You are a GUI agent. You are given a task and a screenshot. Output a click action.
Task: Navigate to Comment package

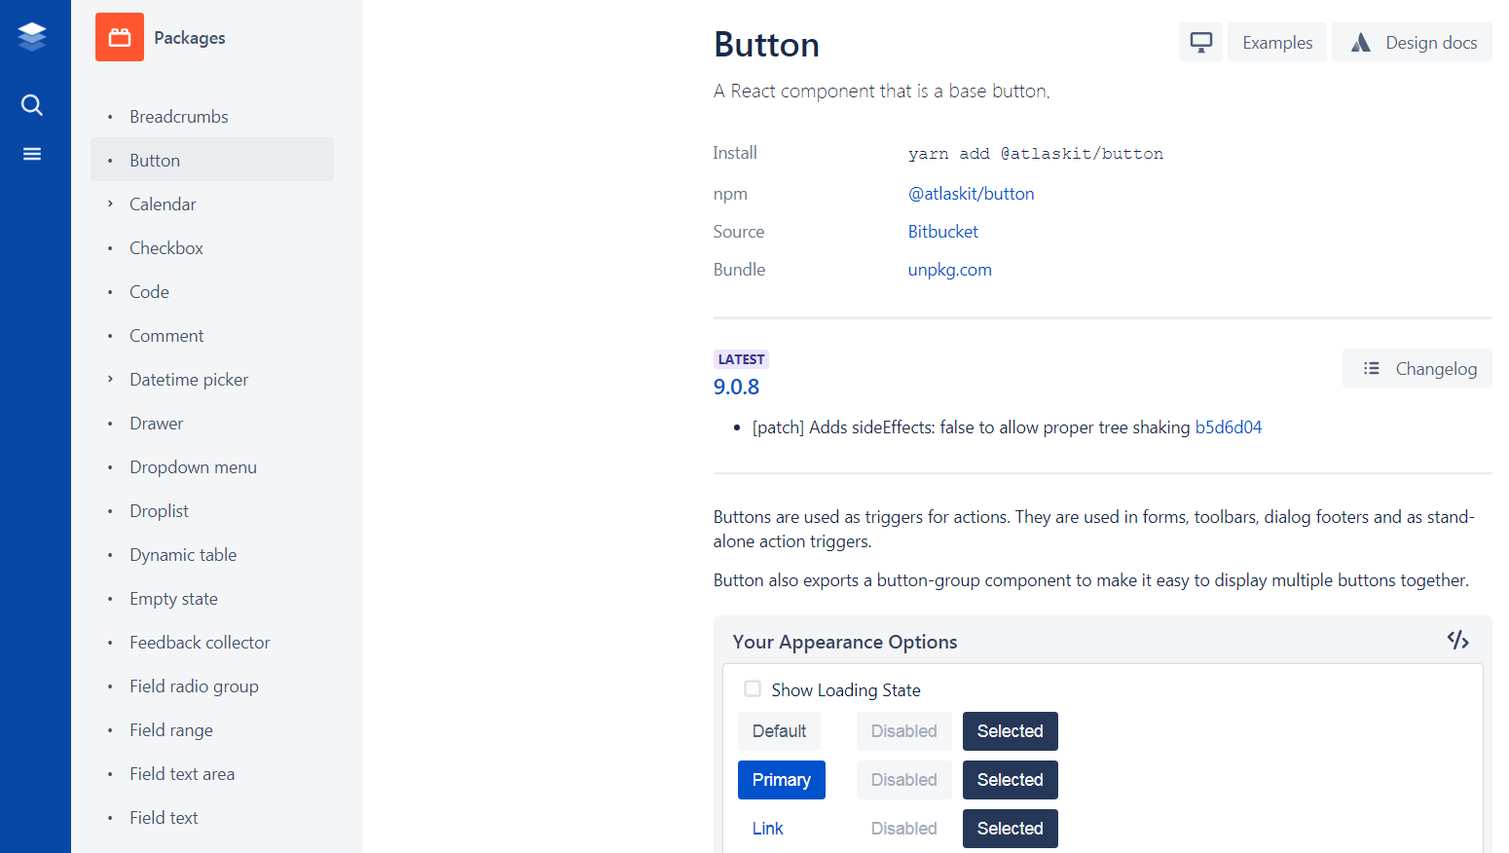(212, 336)
